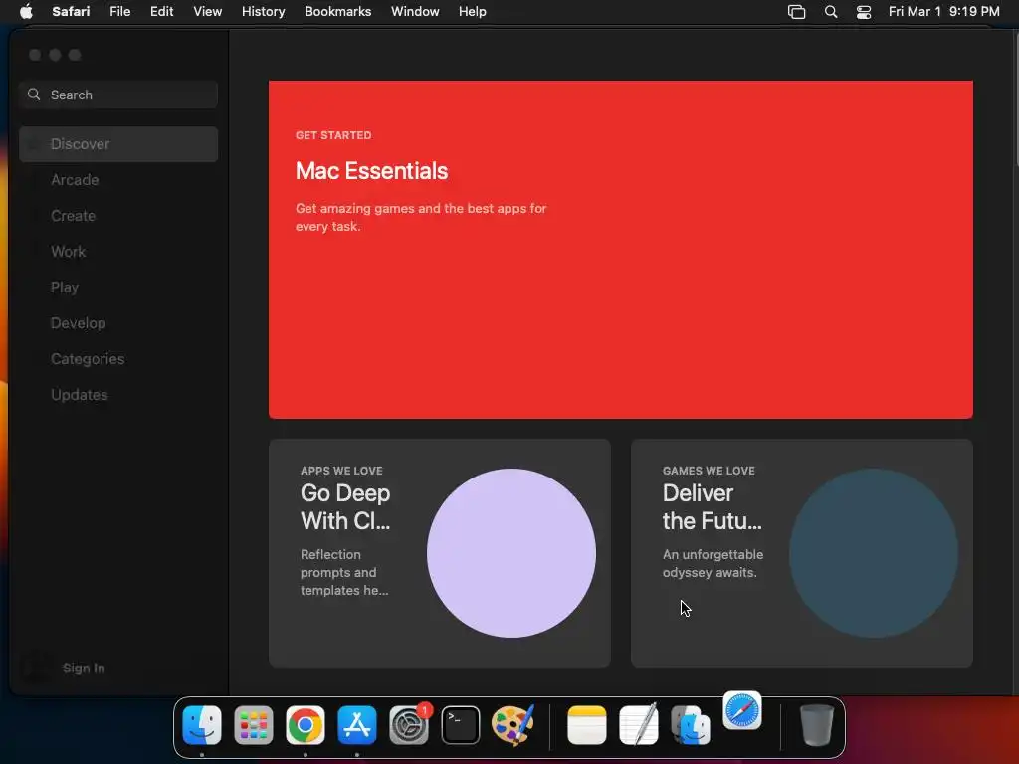Viewport: 1019px width, 764px height.
Task: Click the lavender circle app artwork
Action: point(511,553)
